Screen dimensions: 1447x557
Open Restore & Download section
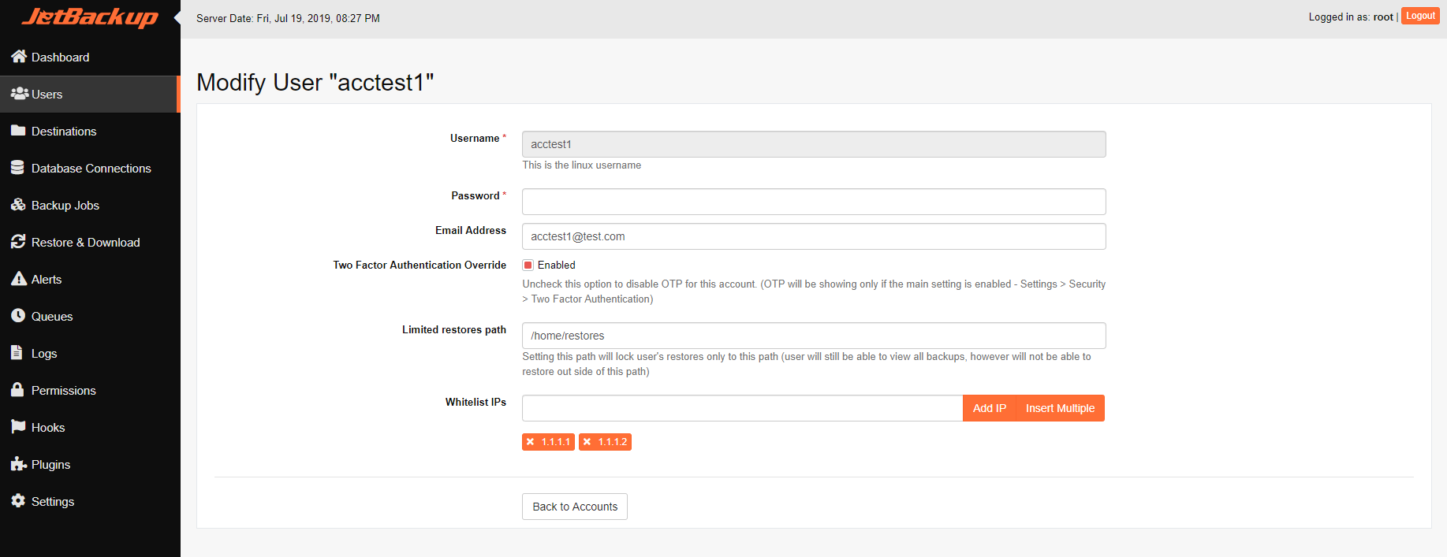pos(90,242)
